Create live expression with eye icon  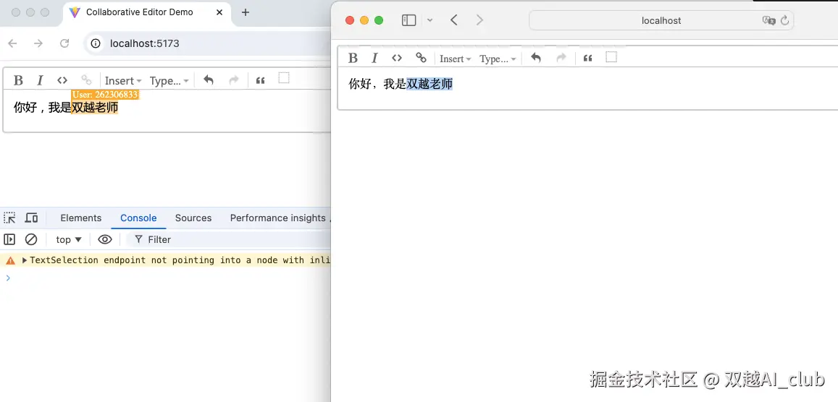click(x=105, y=239)
